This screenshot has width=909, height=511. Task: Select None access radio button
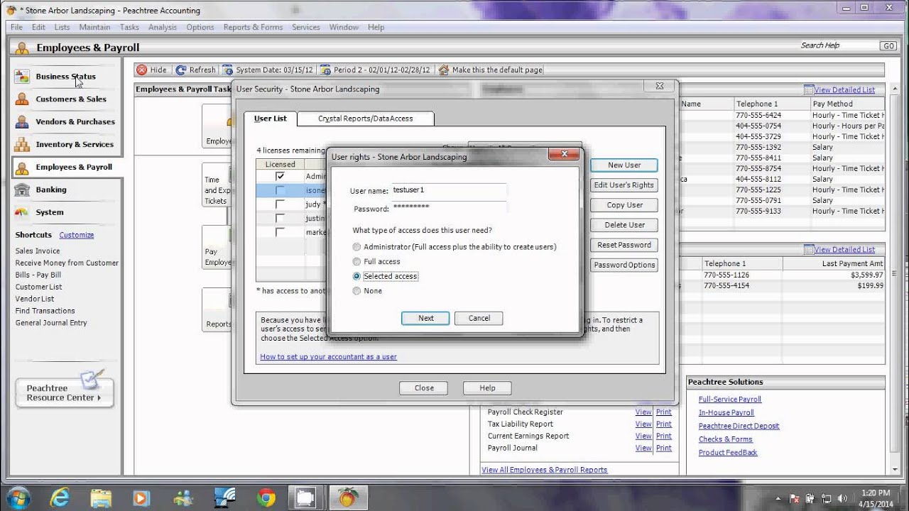[x=356, y=291]
